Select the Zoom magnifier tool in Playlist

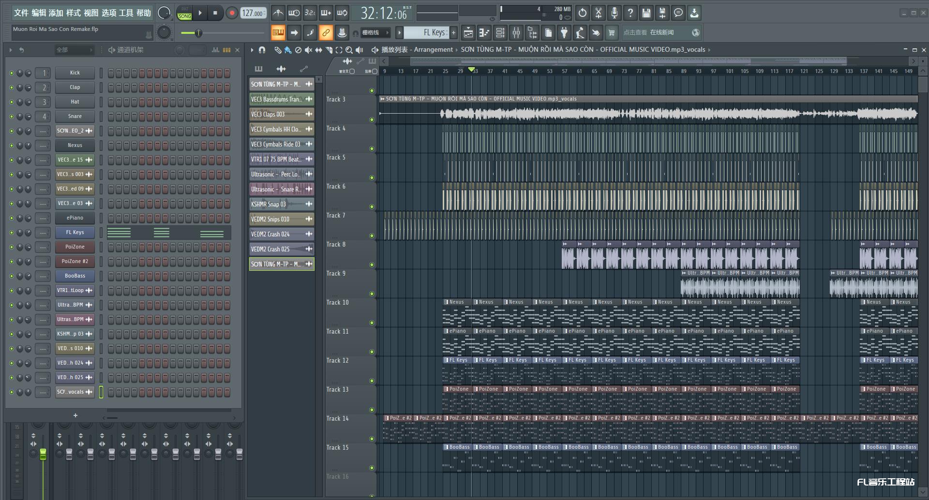[x=349, y=50]
